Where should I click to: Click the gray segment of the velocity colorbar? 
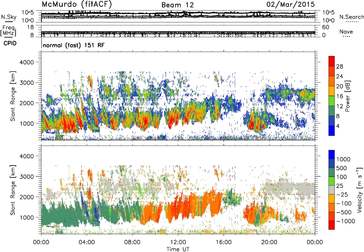click(332, 190)
